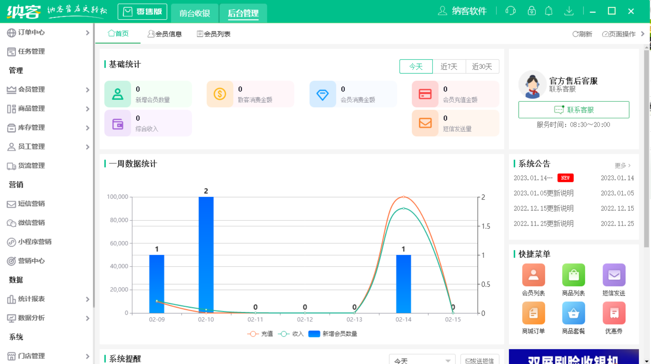This screenshot has height=364, width=651.
Task: Switch to the 会员信息 tab
Action: (x=166, y=34)
